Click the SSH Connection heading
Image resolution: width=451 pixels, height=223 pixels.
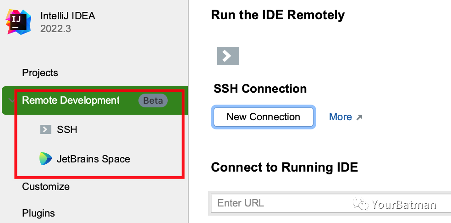(260, 89)
